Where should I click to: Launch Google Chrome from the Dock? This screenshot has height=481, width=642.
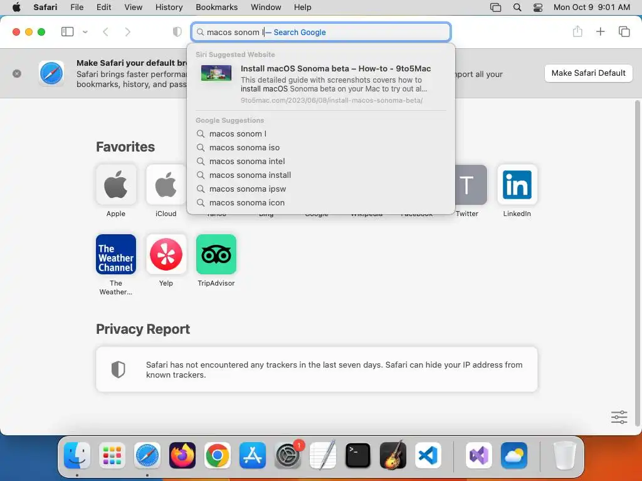tap(218, 455)
